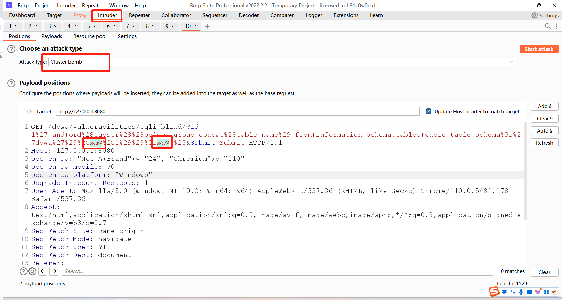Viewport: 562px width, 300px height.
Task: Click the Sogou mascot avatar icon
Action: click(555, 292)
